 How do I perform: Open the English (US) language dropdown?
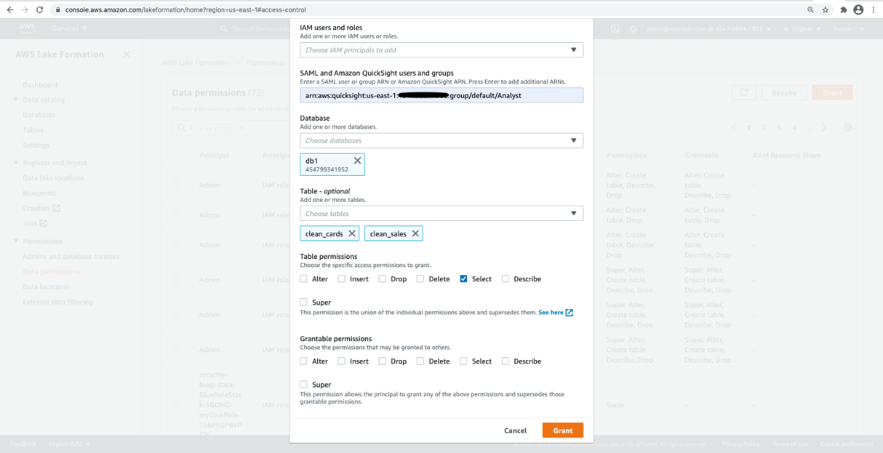pyautogui.click(x=69, y=444)
